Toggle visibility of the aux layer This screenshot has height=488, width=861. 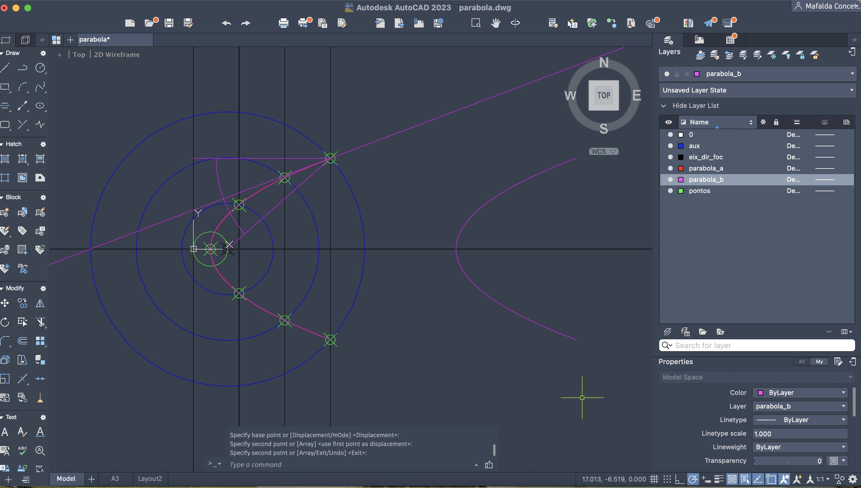[x=670, y=146]
